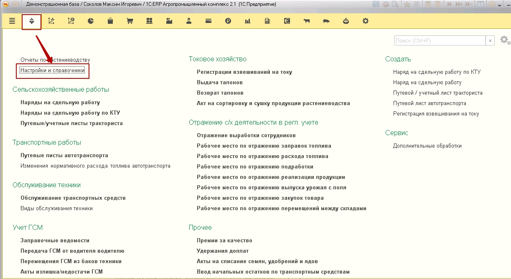This screenshot has width=511, height=279.
Task: Open the calendar icon in the title bar
Action: click(437, 4)
